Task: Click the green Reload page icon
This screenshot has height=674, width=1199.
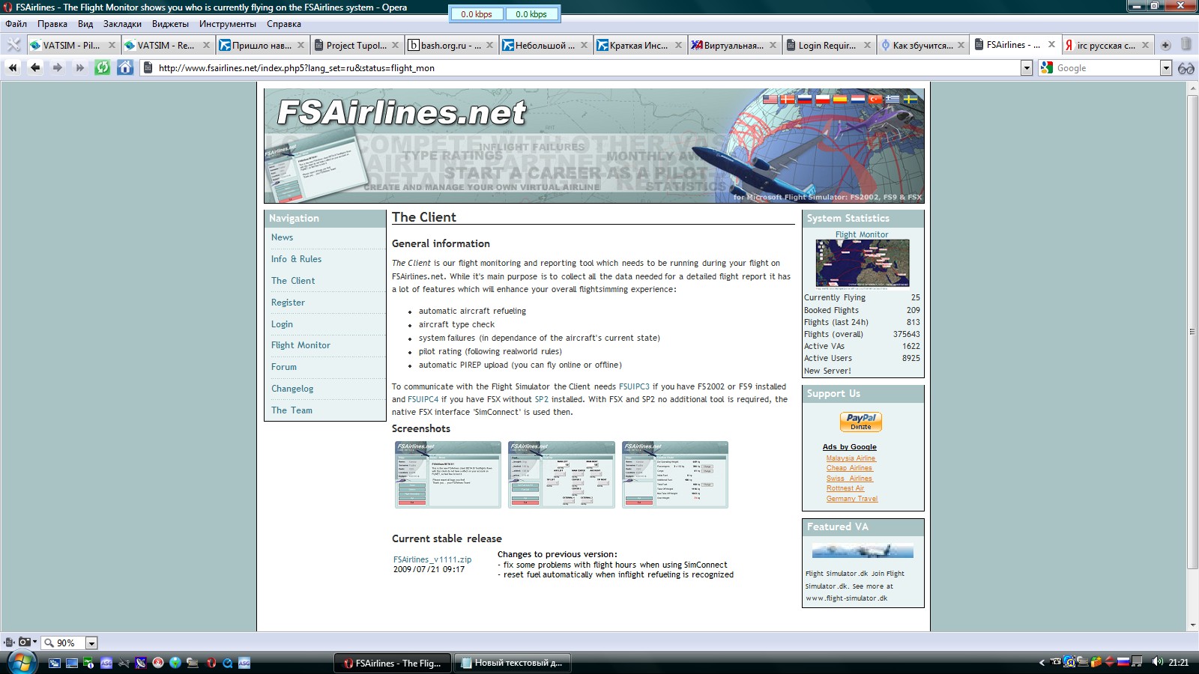Action: coord(103,67)
